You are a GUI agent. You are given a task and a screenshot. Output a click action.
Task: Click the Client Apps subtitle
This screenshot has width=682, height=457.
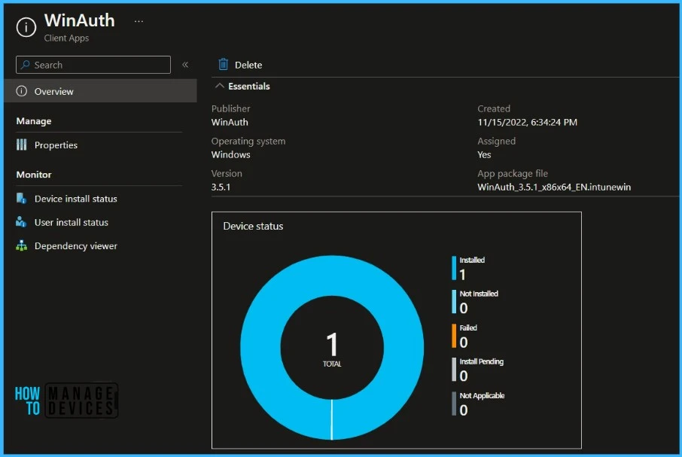66,38
